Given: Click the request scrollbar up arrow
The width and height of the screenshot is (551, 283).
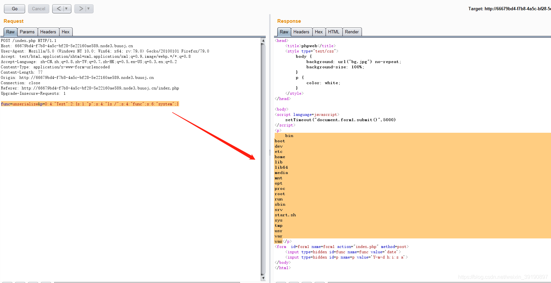Looking at the screenshot, I should 263,41.
